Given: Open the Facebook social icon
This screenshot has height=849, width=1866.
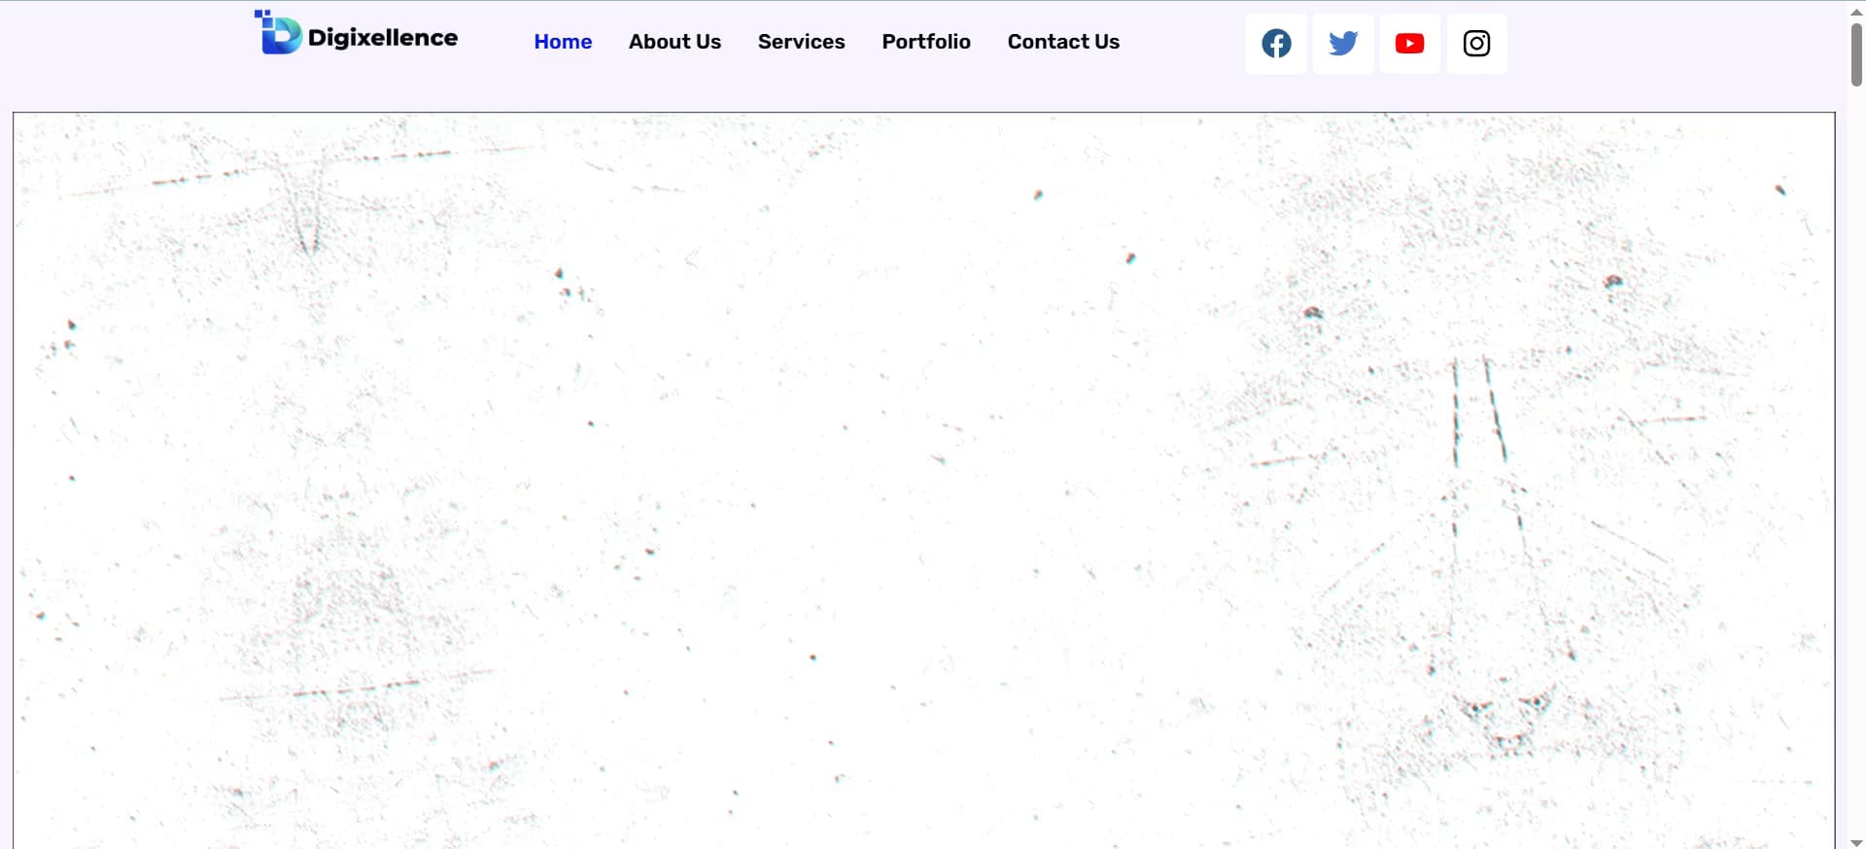Looking at the screenshot, I should click(1276, 44).
